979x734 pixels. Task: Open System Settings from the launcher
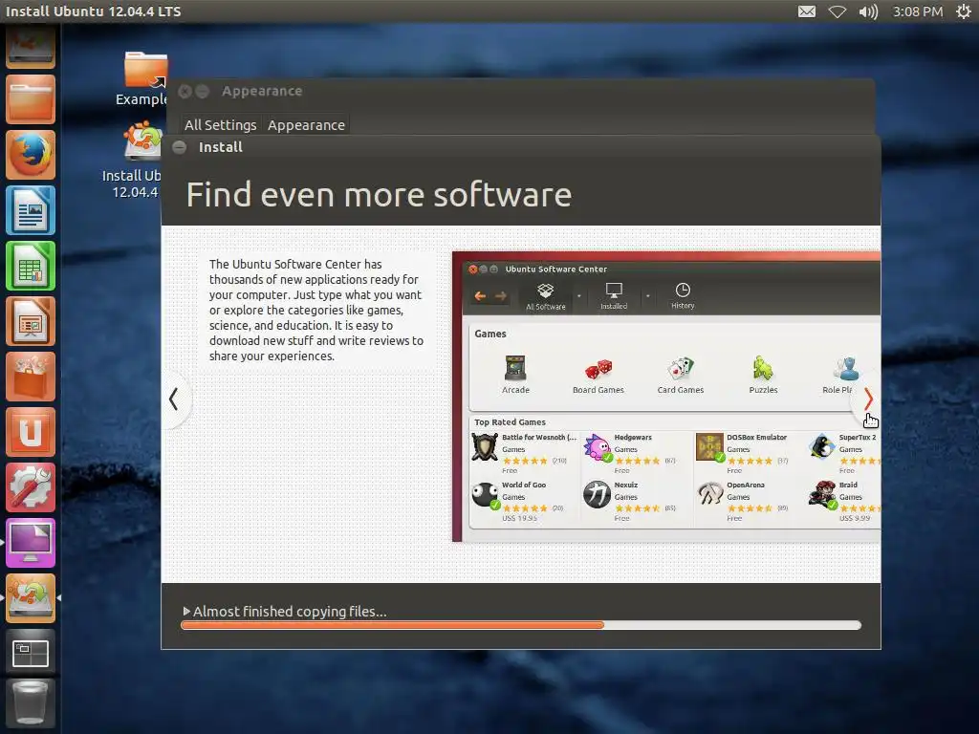(31, 487)
